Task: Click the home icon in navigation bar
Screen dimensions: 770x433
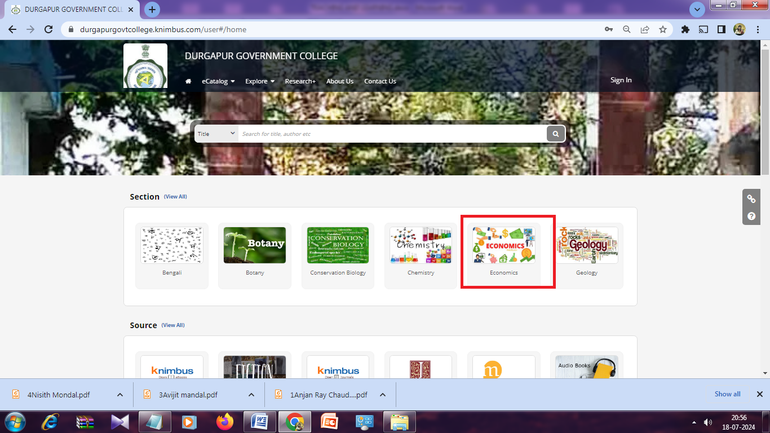Action: (188, 81)
